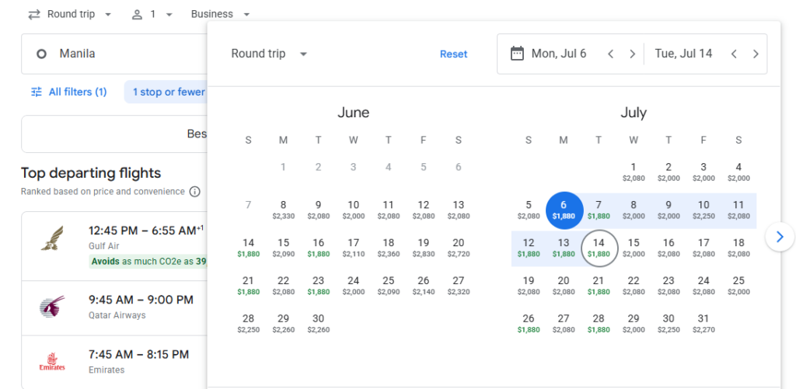This screenshot has height=389, width=796.
Task: Select June 14 priced $1,880
Action: pos(248,248)
